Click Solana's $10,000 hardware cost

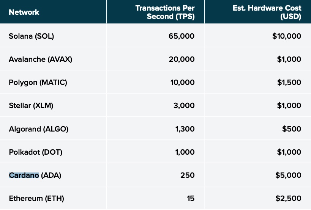point(287,36)
